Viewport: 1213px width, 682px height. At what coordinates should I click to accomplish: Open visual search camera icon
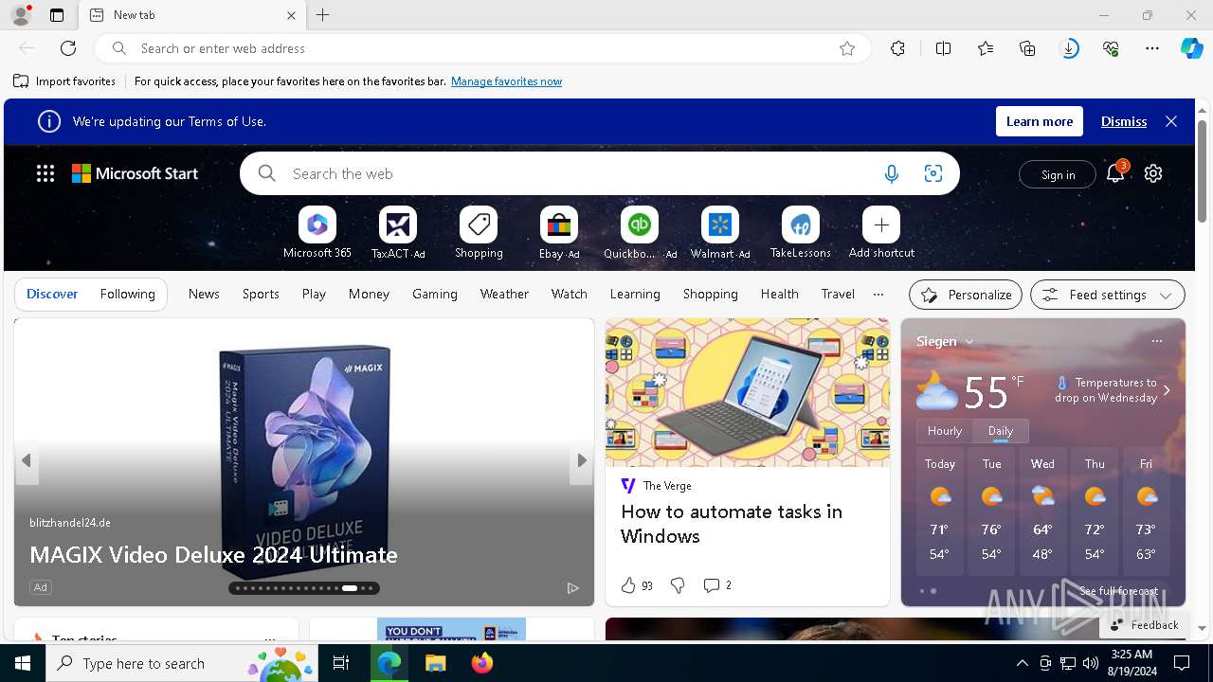(x=933, y=173)
